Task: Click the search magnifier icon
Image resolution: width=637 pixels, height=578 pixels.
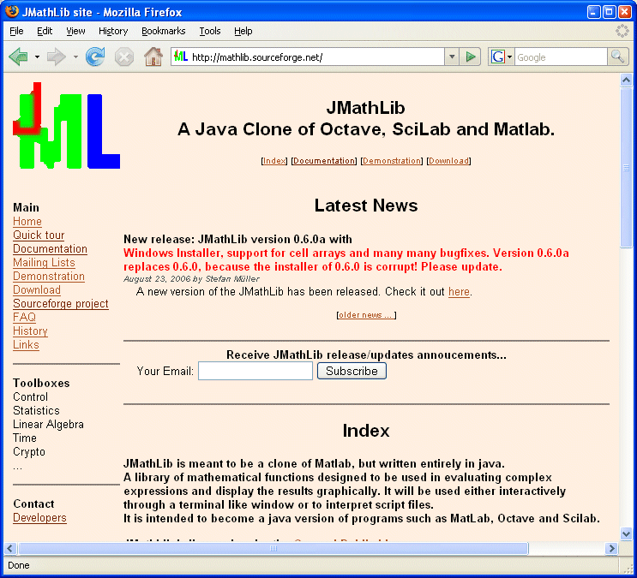Action: pyautogui.click(x=618, y=57)
